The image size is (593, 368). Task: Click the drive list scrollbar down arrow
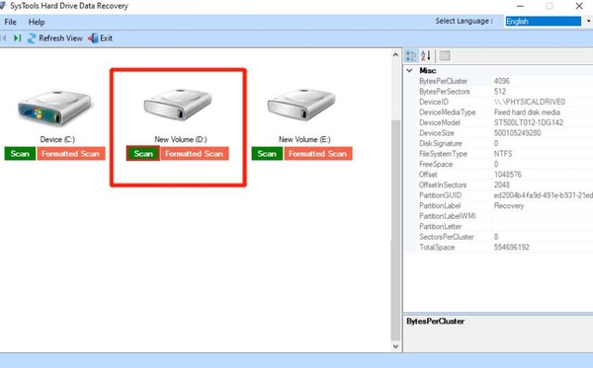[x=395, y=346]
